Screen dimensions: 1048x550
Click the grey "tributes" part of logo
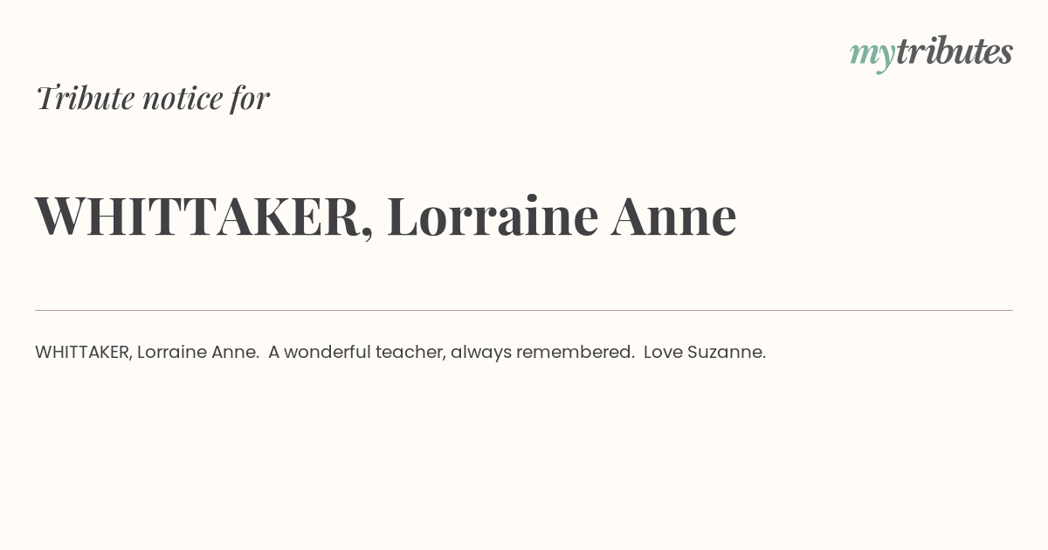pos(954,52)
